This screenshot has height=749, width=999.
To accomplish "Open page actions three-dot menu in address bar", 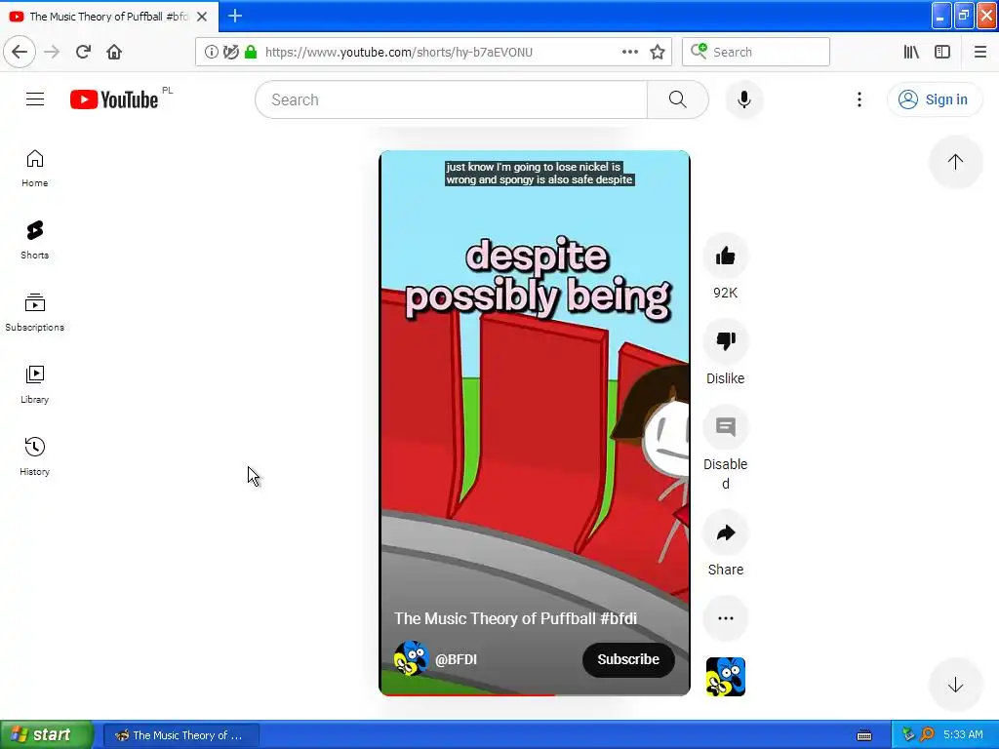I will (629, 53).
